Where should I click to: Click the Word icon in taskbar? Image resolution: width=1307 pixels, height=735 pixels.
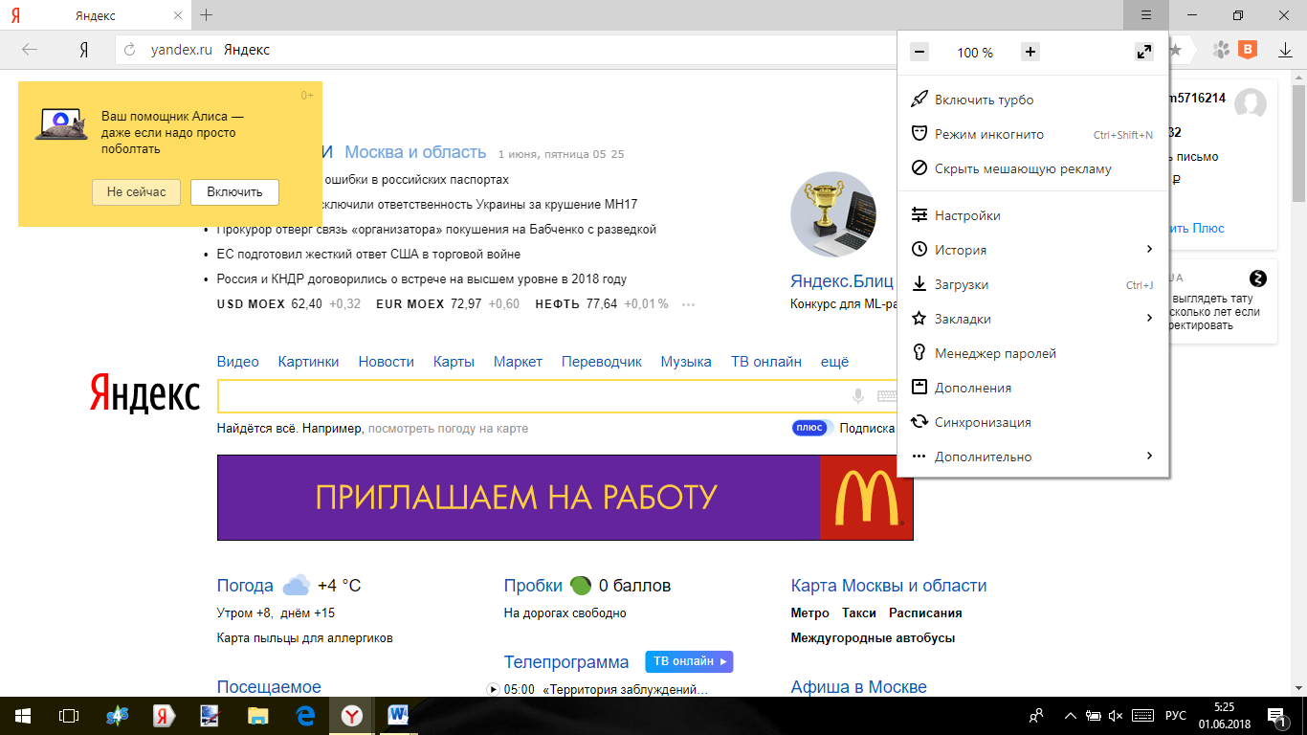point(398,715)
